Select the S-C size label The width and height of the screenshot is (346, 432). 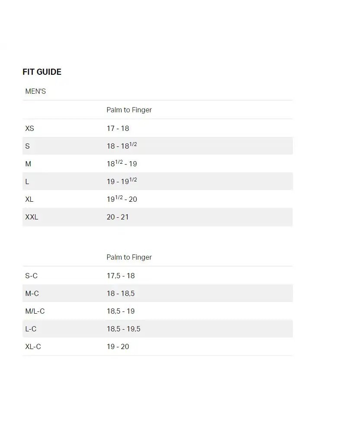click(31, 276)
